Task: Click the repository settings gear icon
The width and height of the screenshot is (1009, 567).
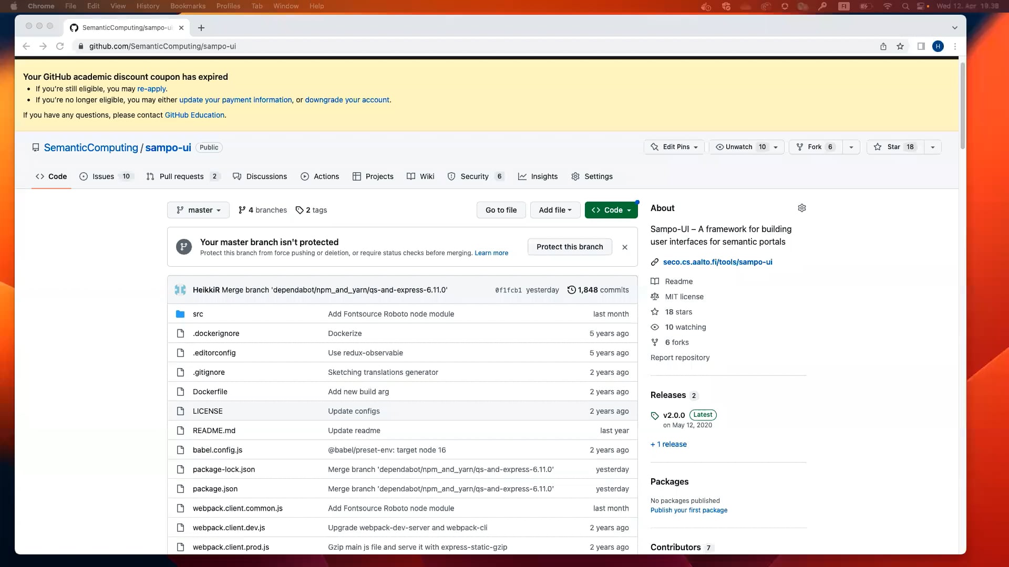Action: point(802,208)
